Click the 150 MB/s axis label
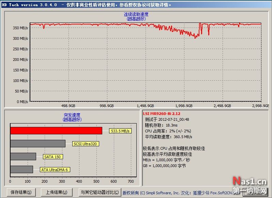The image size is (272, 198). point(20,70)
